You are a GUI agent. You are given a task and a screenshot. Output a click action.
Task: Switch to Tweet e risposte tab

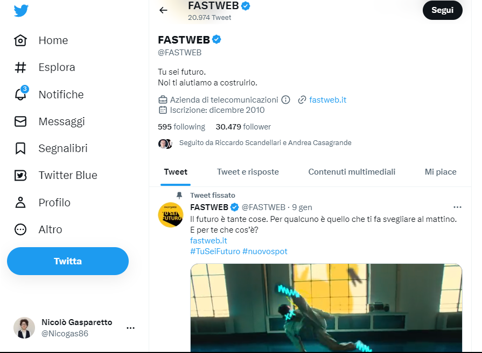248,172
